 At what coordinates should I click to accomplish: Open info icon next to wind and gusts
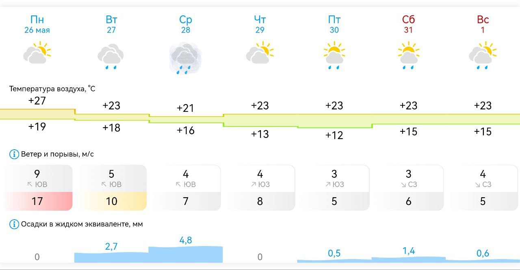(x=14, y=155)
